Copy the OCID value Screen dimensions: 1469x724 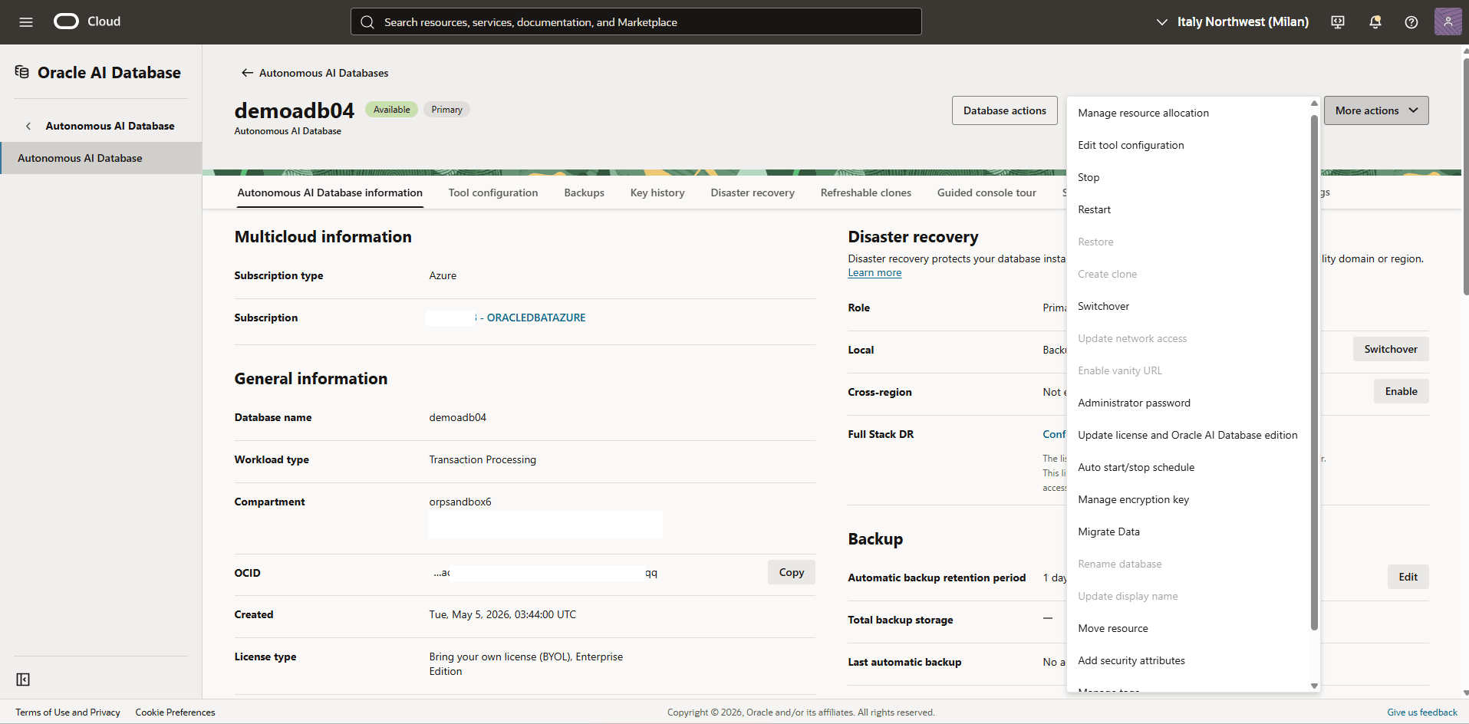[792, 572]
